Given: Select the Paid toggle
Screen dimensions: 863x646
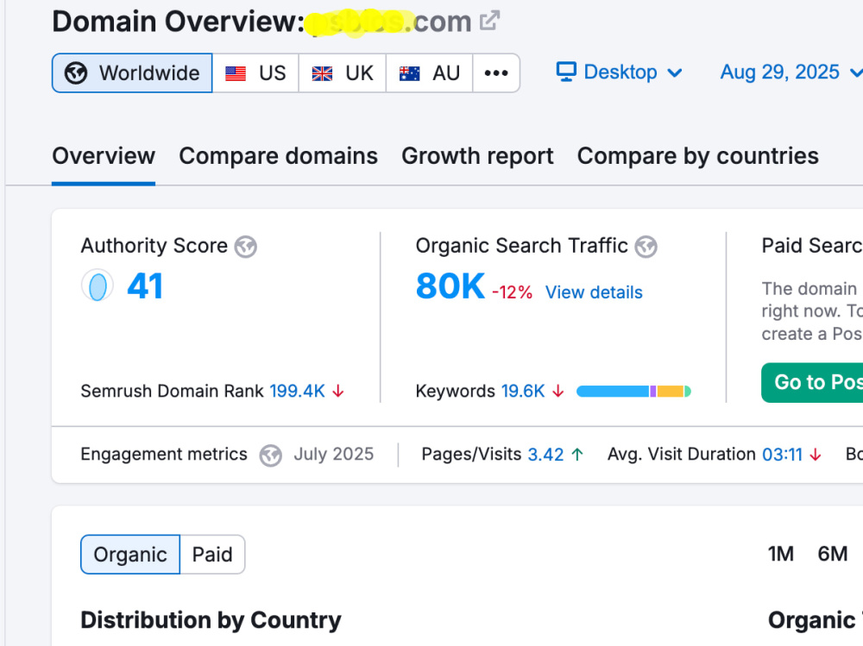Looking at the screenshot, I should coord(212,554).
